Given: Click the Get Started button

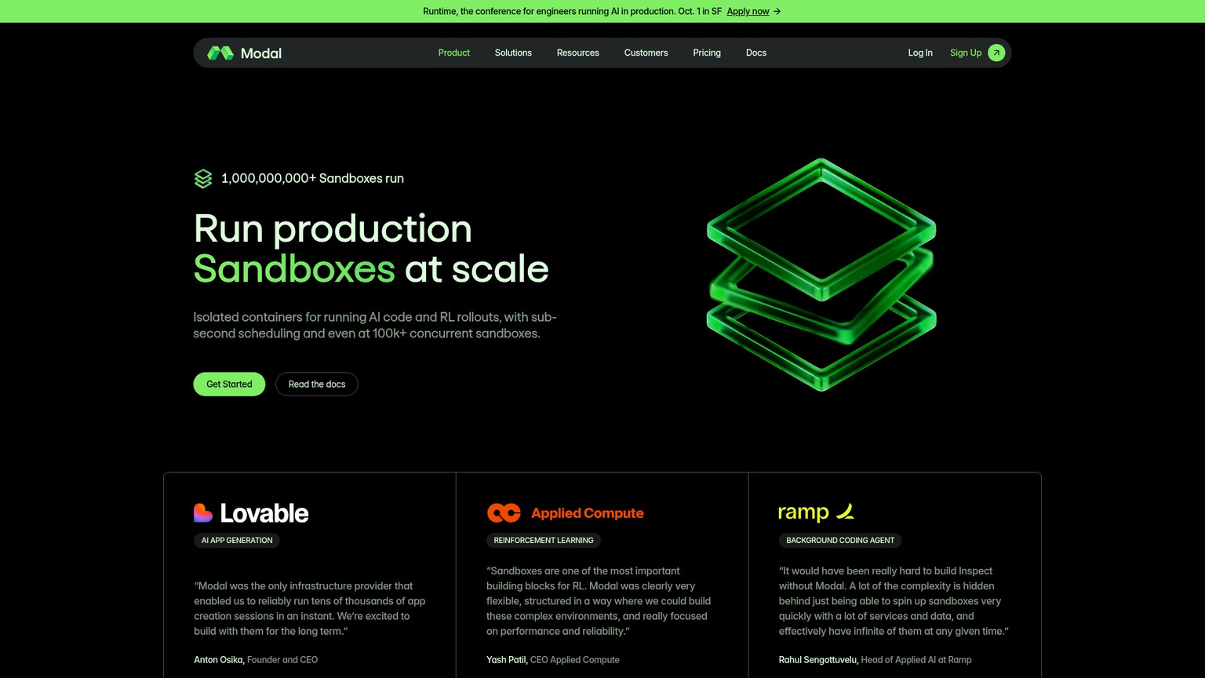Looking at the screenshot, I should point(229,384).
